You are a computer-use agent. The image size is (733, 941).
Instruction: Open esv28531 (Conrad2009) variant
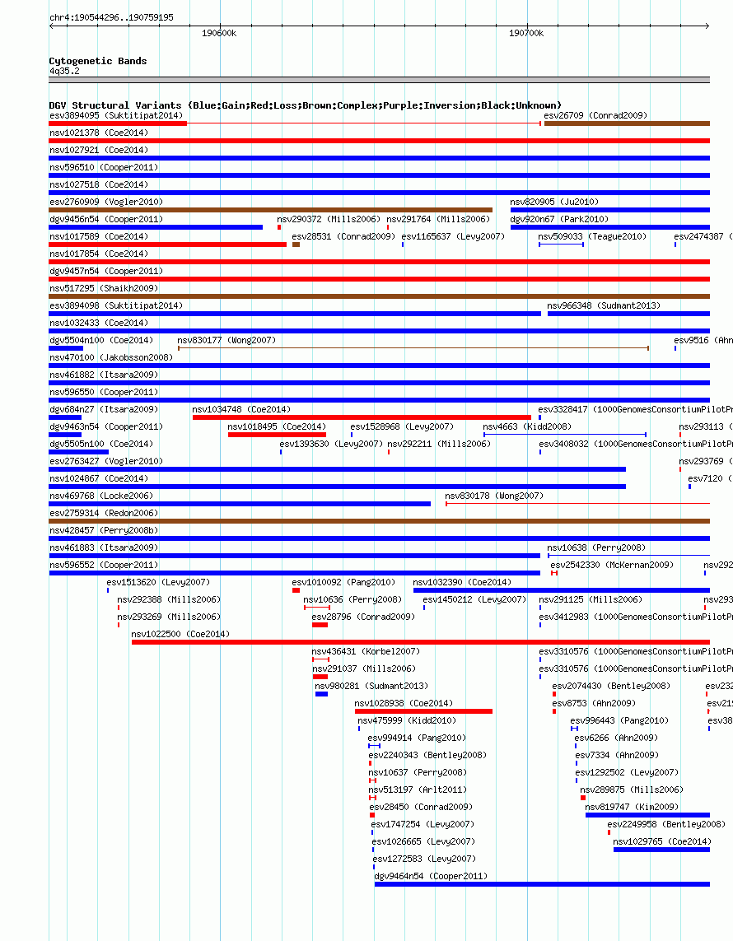(x=296, y=245)
